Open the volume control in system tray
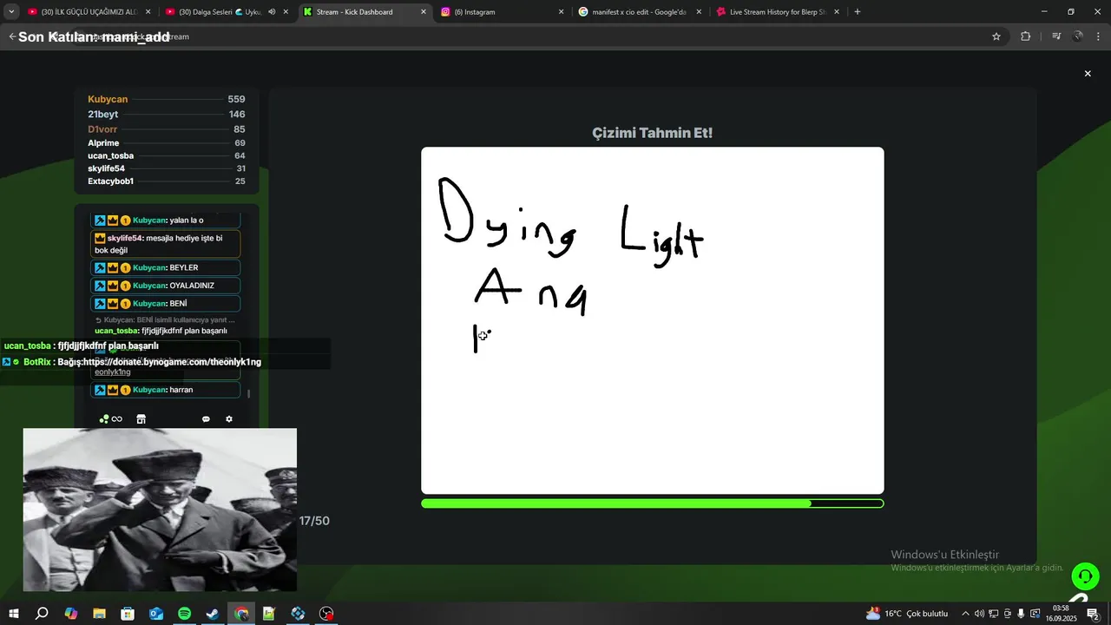Viewport: 1111px width, 625px height. click(x=979, y=614)
